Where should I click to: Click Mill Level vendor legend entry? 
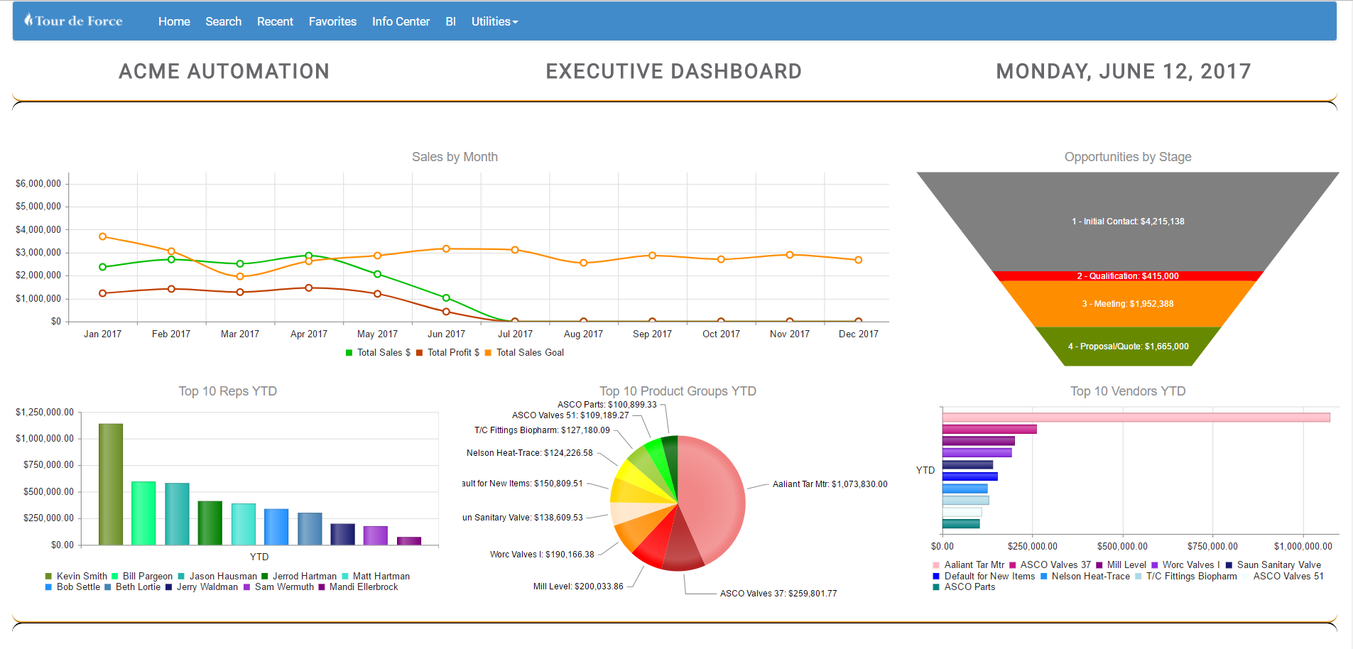(x=1121, y=565)
